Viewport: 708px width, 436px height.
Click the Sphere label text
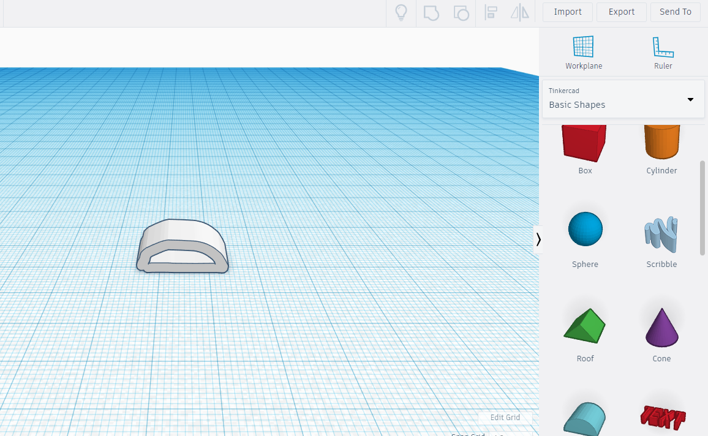585,265
